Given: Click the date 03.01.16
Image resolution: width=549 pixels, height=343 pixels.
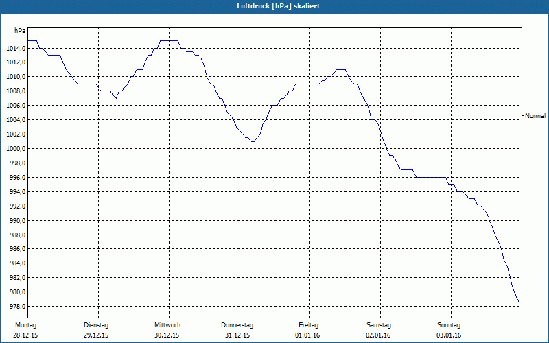Looking at the screenshot, I should click(449, 335).
